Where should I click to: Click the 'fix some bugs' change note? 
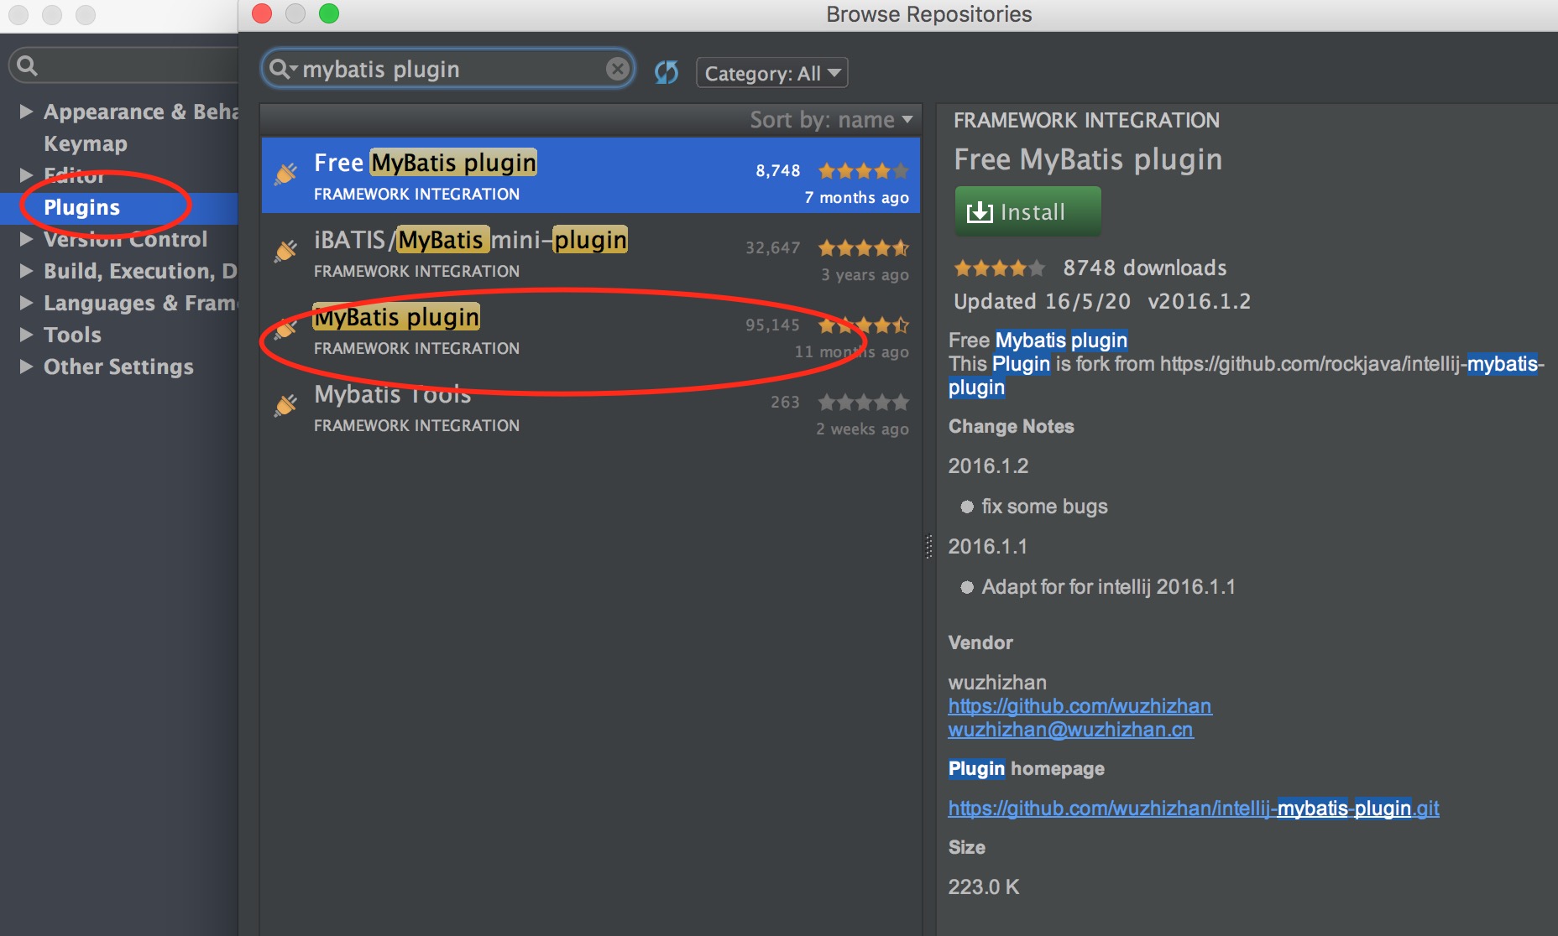[1044, 507]
